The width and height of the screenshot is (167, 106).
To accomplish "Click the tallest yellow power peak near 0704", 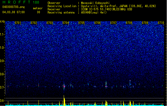I will click(64, 100).
